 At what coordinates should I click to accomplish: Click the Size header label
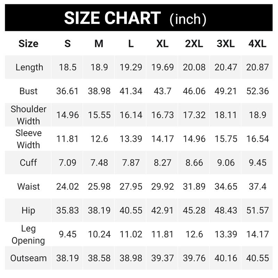coord(28,44)
